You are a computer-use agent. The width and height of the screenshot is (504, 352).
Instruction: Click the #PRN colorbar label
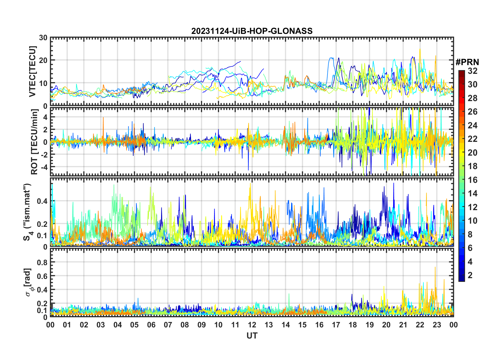click(x=467, y=62)
